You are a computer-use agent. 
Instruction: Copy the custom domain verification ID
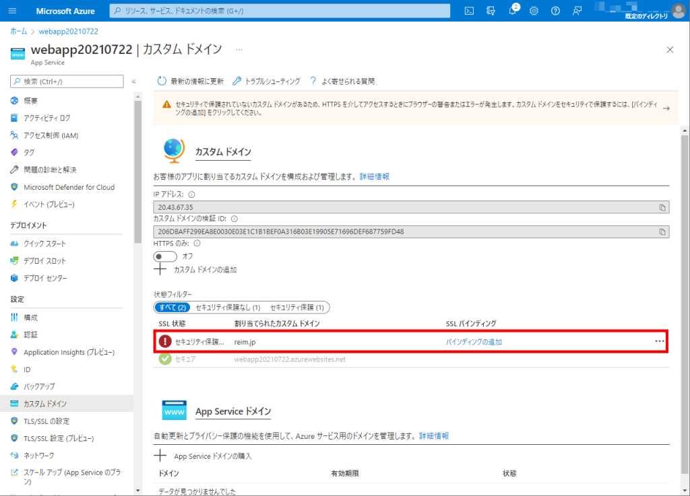pos(662,232)
